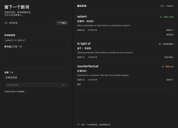Click the inbox icon in bottom status bar
Screen dimensions: 178x128
pos(78,124)
